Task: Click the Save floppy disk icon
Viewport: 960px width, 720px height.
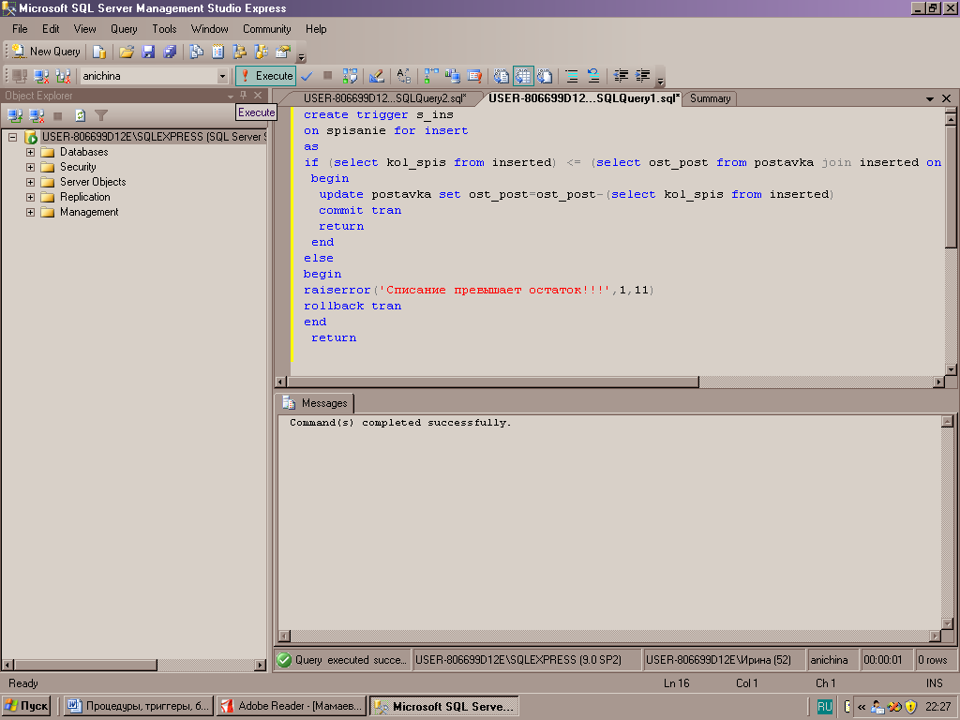Action: [148, 52]
